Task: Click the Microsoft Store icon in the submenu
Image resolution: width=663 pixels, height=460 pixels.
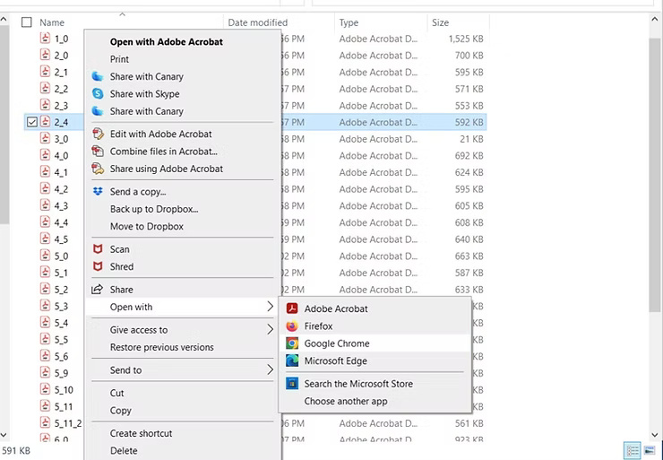Action: pos(292,384)
